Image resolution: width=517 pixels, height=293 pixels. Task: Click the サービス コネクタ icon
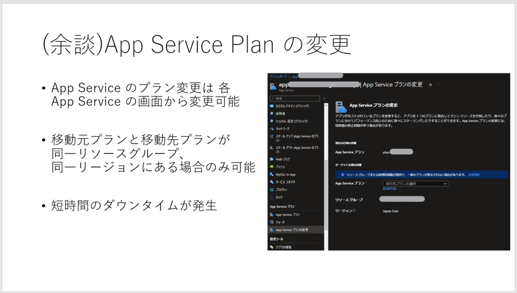click(271, 182)
